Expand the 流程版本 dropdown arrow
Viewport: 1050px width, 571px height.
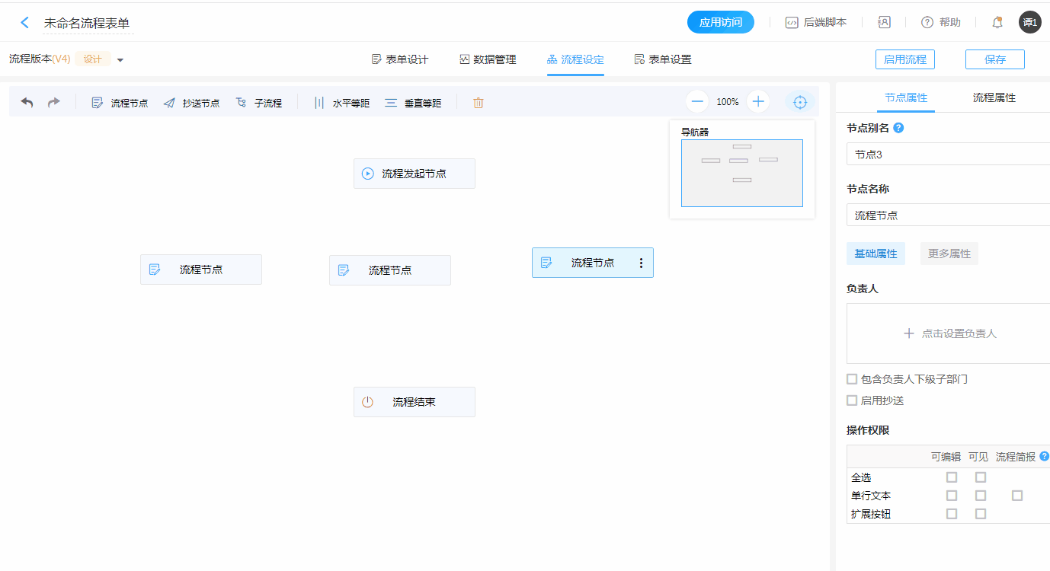pos(120,60)
